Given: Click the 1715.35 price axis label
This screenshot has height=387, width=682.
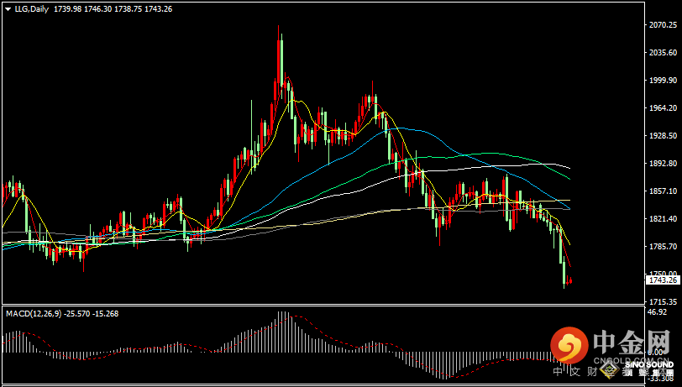Looking at the screenshot, I should coord(663,301).
